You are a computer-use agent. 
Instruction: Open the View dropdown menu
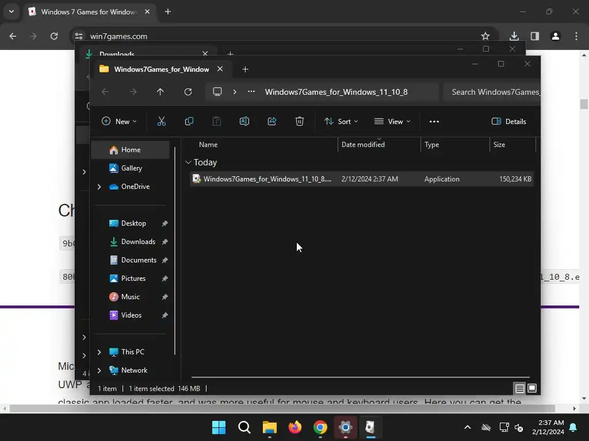click(x=392, y=122)
